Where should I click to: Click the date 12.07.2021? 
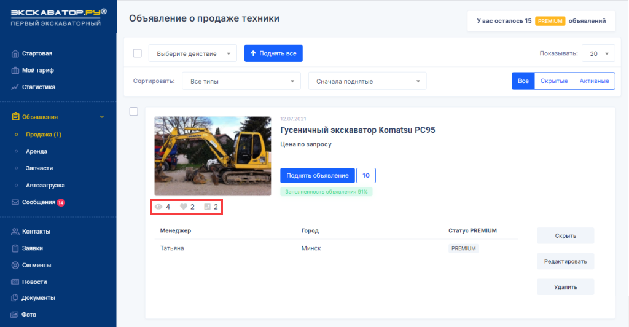point(293,119)
